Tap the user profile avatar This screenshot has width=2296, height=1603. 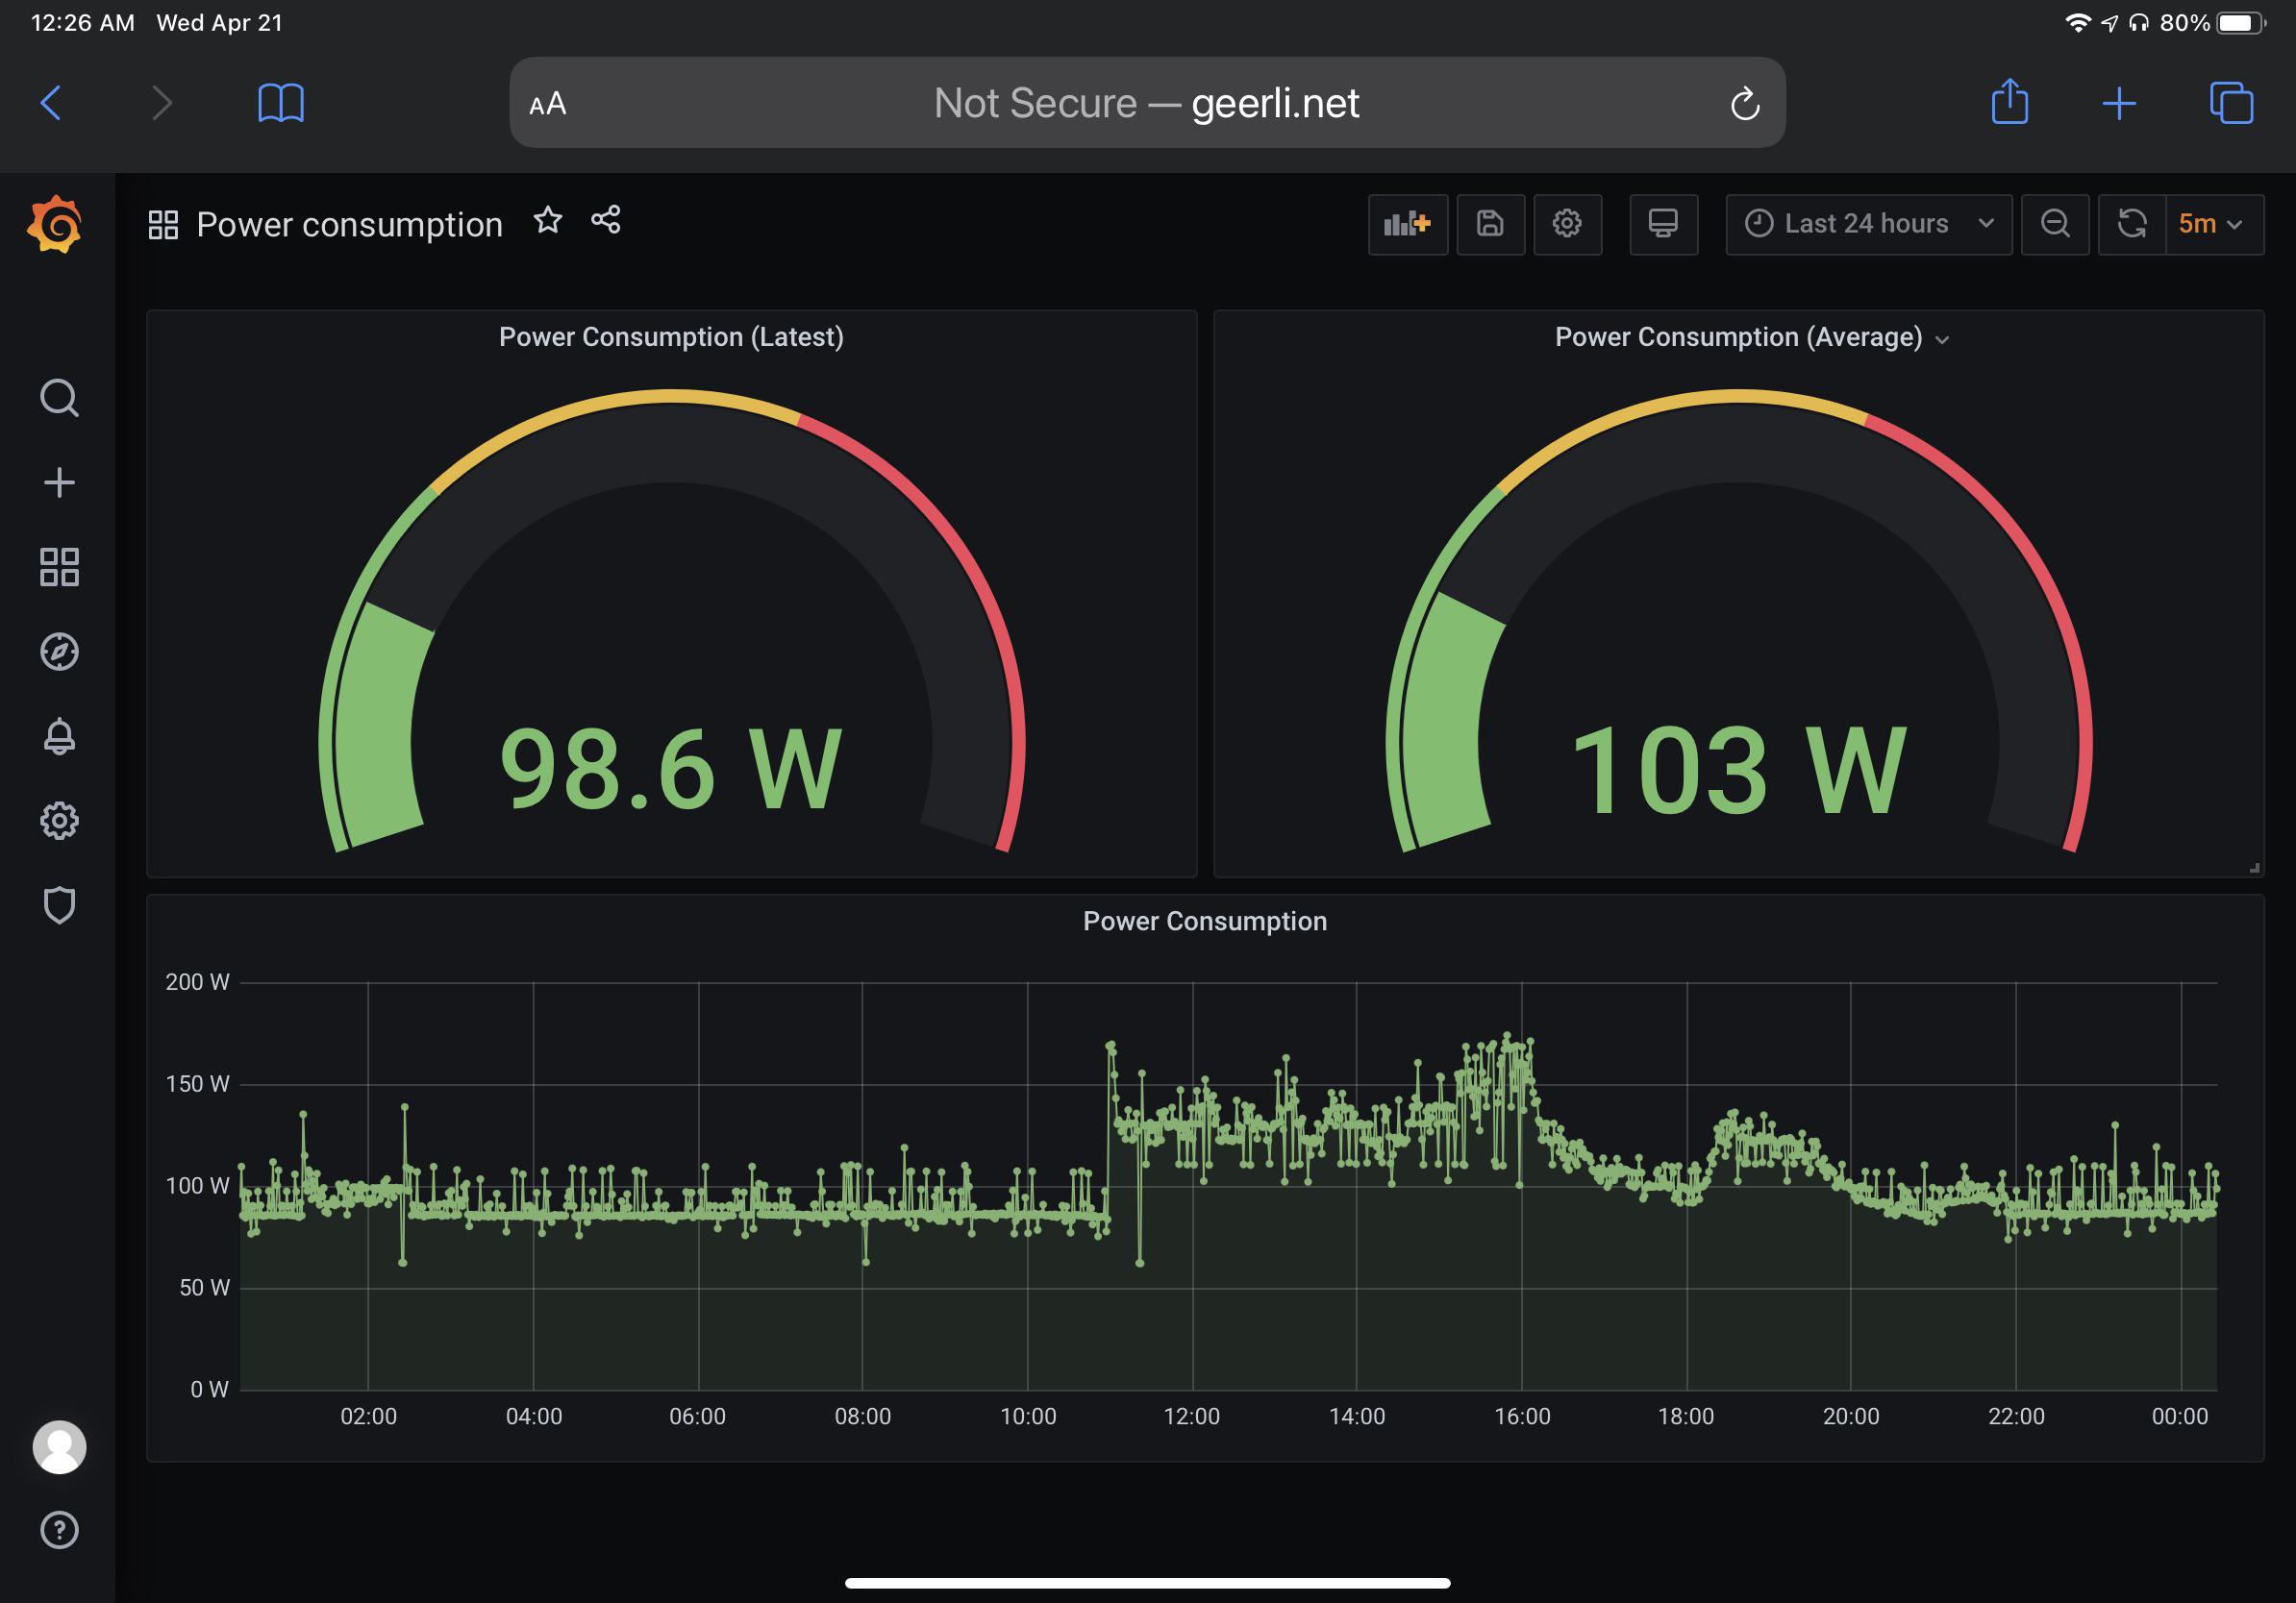59,1446
